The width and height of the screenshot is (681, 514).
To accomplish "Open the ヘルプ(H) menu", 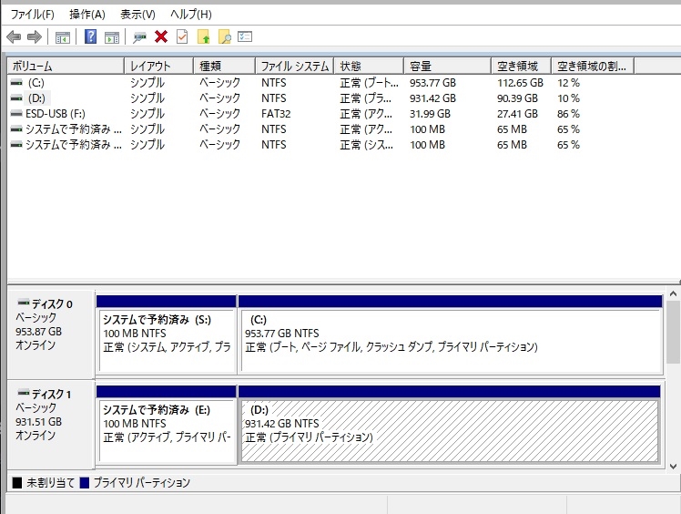I will click(190, 15).
